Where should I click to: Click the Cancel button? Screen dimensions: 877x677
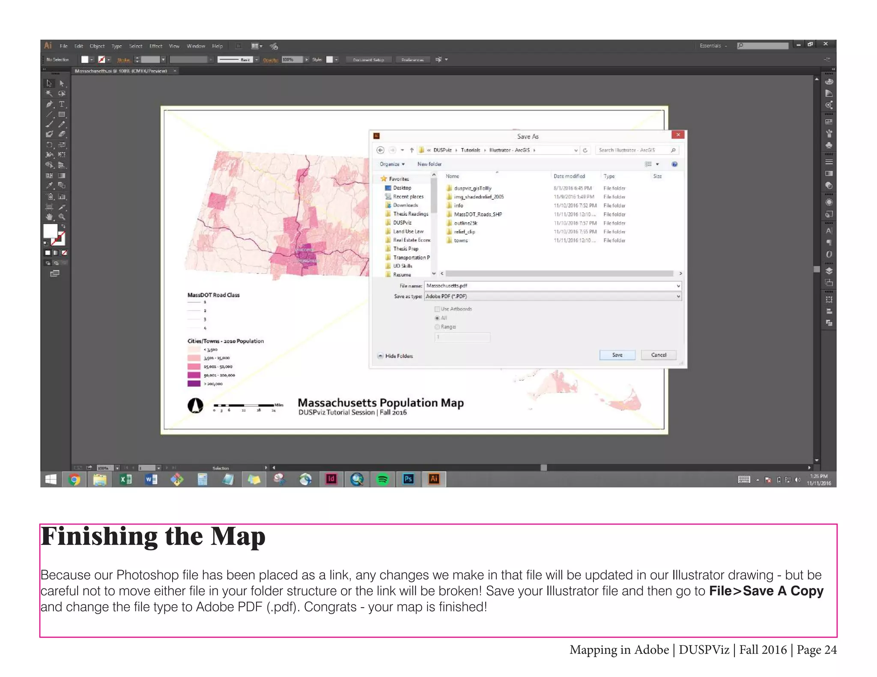click(659, 355)
